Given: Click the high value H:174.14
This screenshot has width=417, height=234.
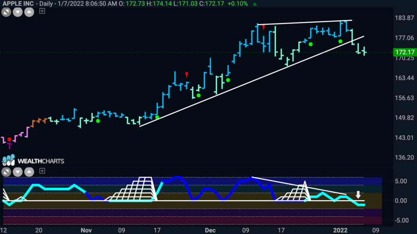Looking at the screenshot, I should click(x=159, y=4).
